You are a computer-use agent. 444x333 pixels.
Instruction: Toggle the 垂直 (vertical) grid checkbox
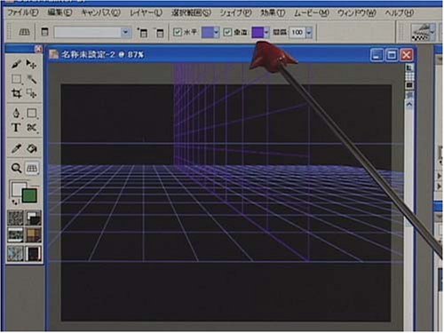(227, 32)
